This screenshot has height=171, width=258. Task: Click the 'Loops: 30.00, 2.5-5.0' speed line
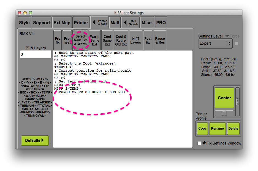(218, 67)
